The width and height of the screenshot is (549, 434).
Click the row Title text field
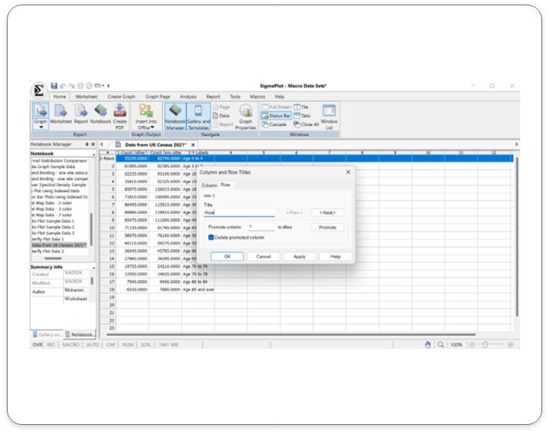238,213
